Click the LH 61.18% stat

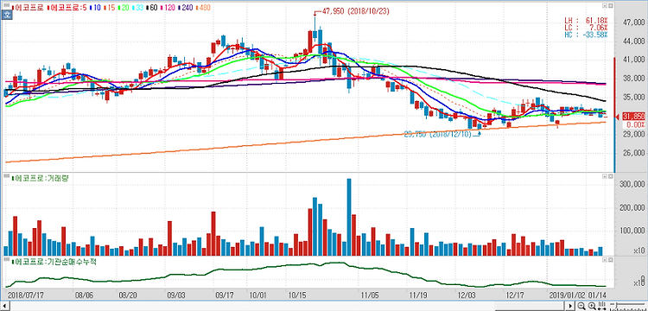pyautogui.click(x=586, y=20)
